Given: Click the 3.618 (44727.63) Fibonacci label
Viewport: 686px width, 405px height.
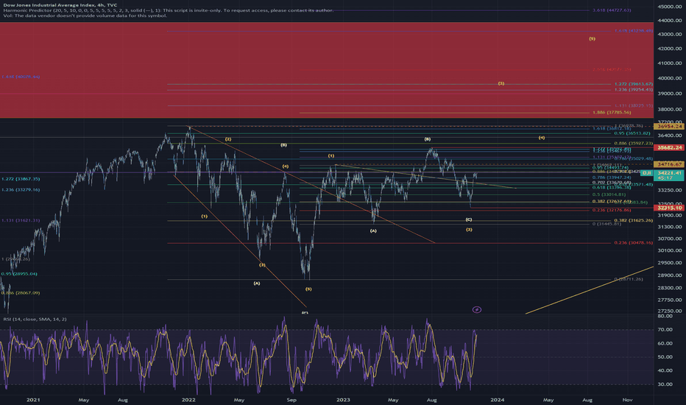Looking at the screenshot, I should tap(612, 10).
